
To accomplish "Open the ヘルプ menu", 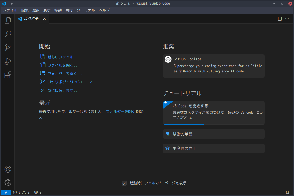I will [x=104, y=10].
